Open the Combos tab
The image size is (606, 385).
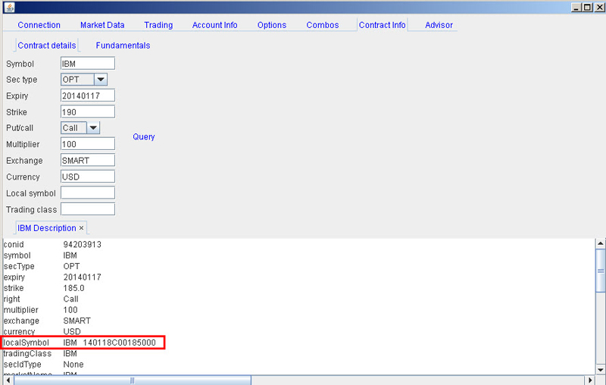pos(323,25)
